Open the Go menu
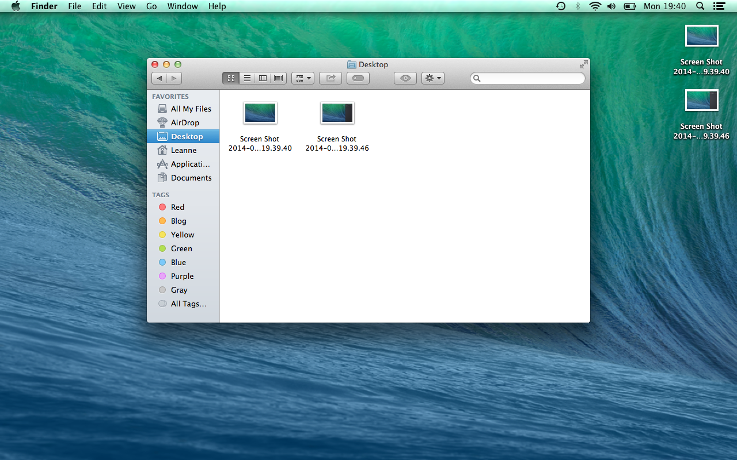 pyautogui.click(x=151, y=6)
